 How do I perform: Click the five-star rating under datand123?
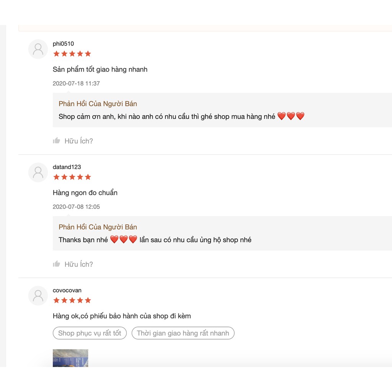pyautogui.click(x=72, y=177)
